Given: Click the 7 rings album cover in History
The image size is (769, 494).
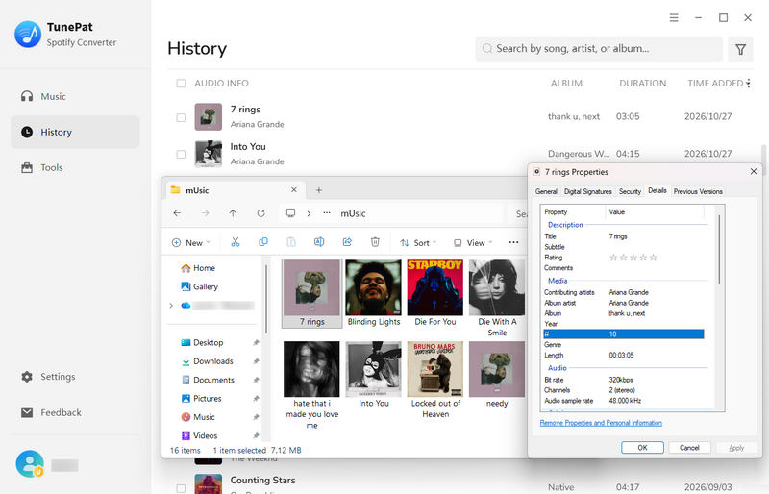Looking at the screenshot, I should click(209, 116).
